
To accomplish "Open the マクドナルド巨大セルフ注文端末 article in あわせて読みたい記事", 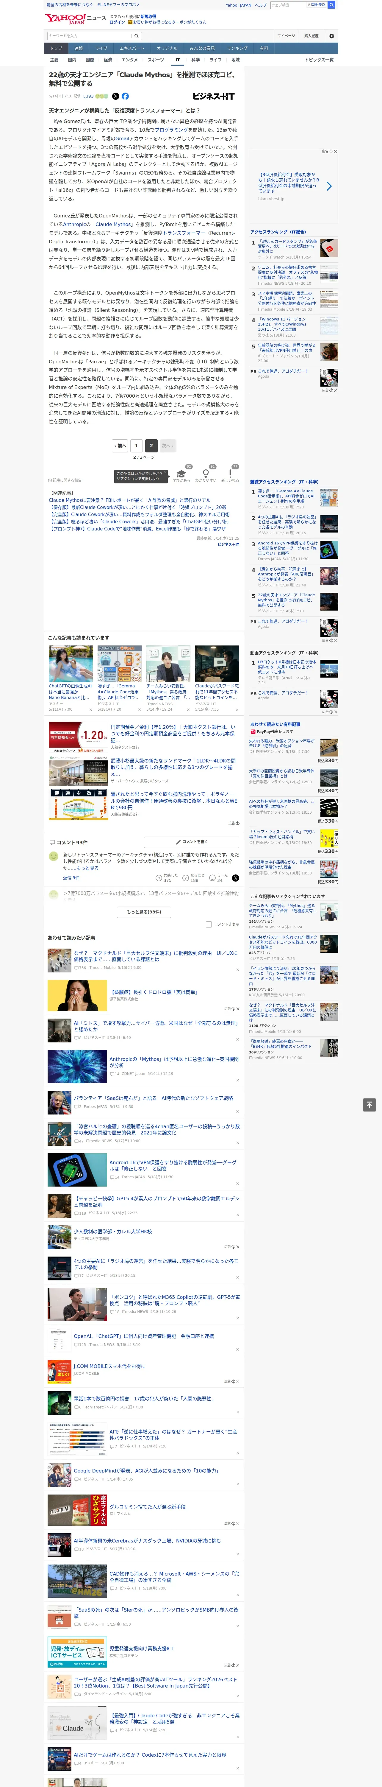I will tap(155, 956).
